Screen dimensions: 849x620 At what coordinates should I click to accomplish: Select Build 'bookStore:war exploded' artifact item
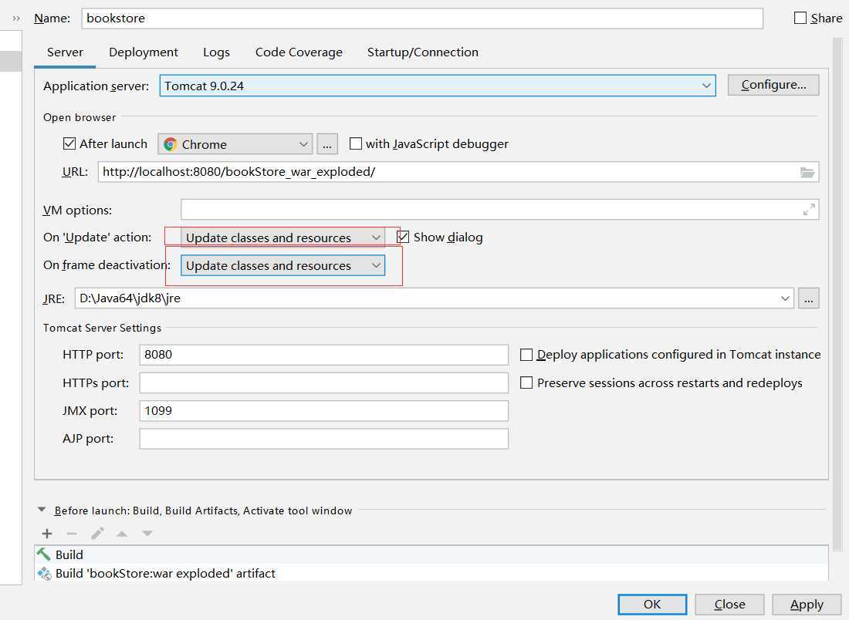(431, 573)
